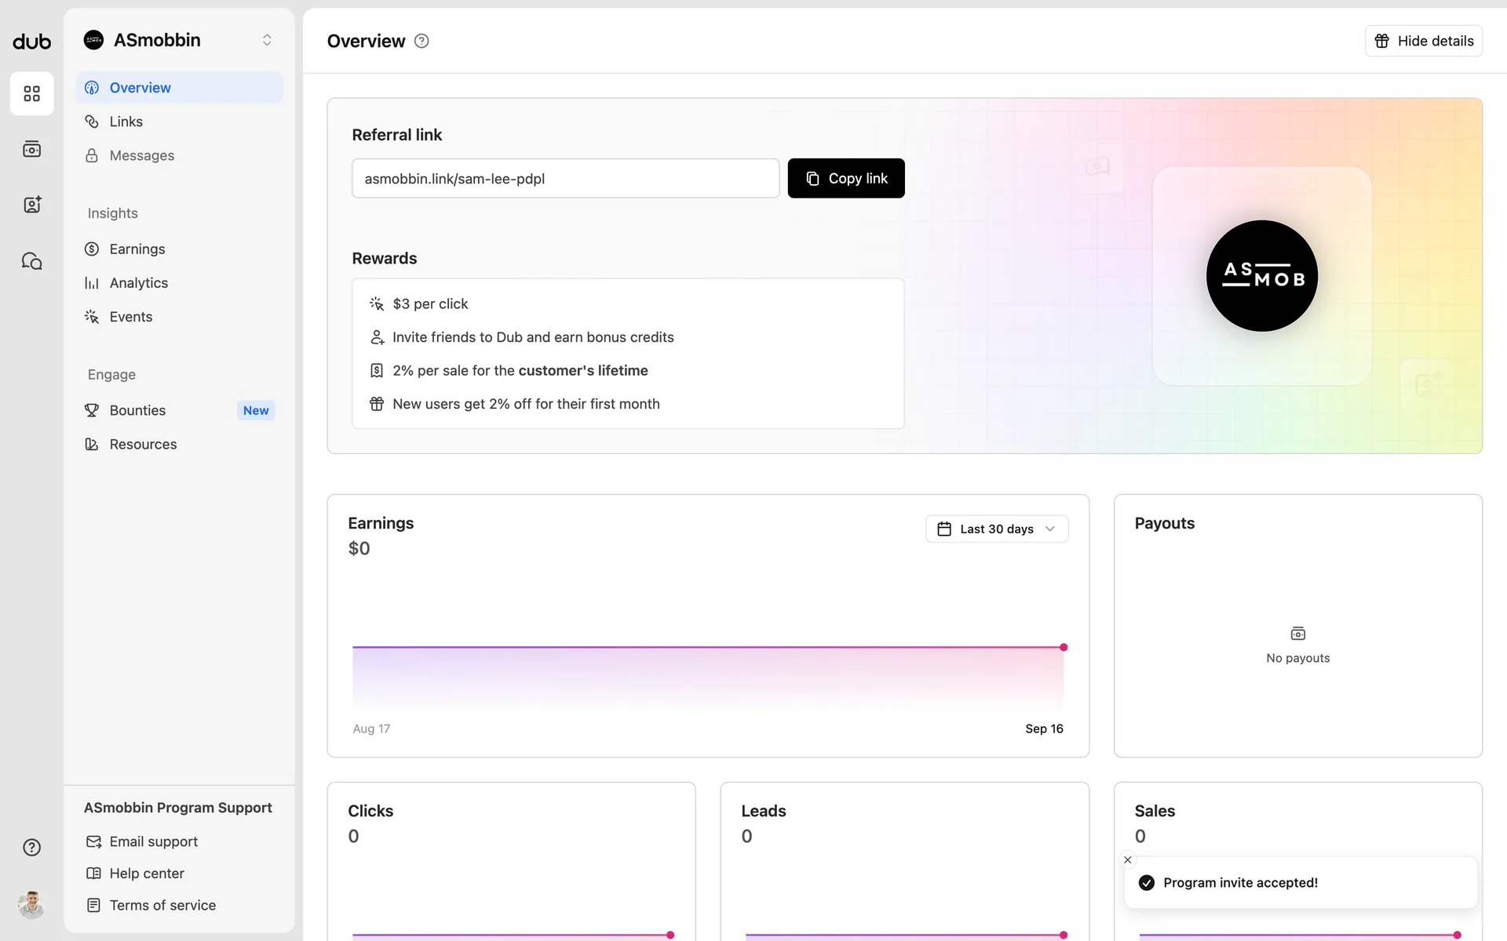The height and width of the screenshot is (941, 1507).
Task: Open the messages chat icon in left rail
Action: 31,261
